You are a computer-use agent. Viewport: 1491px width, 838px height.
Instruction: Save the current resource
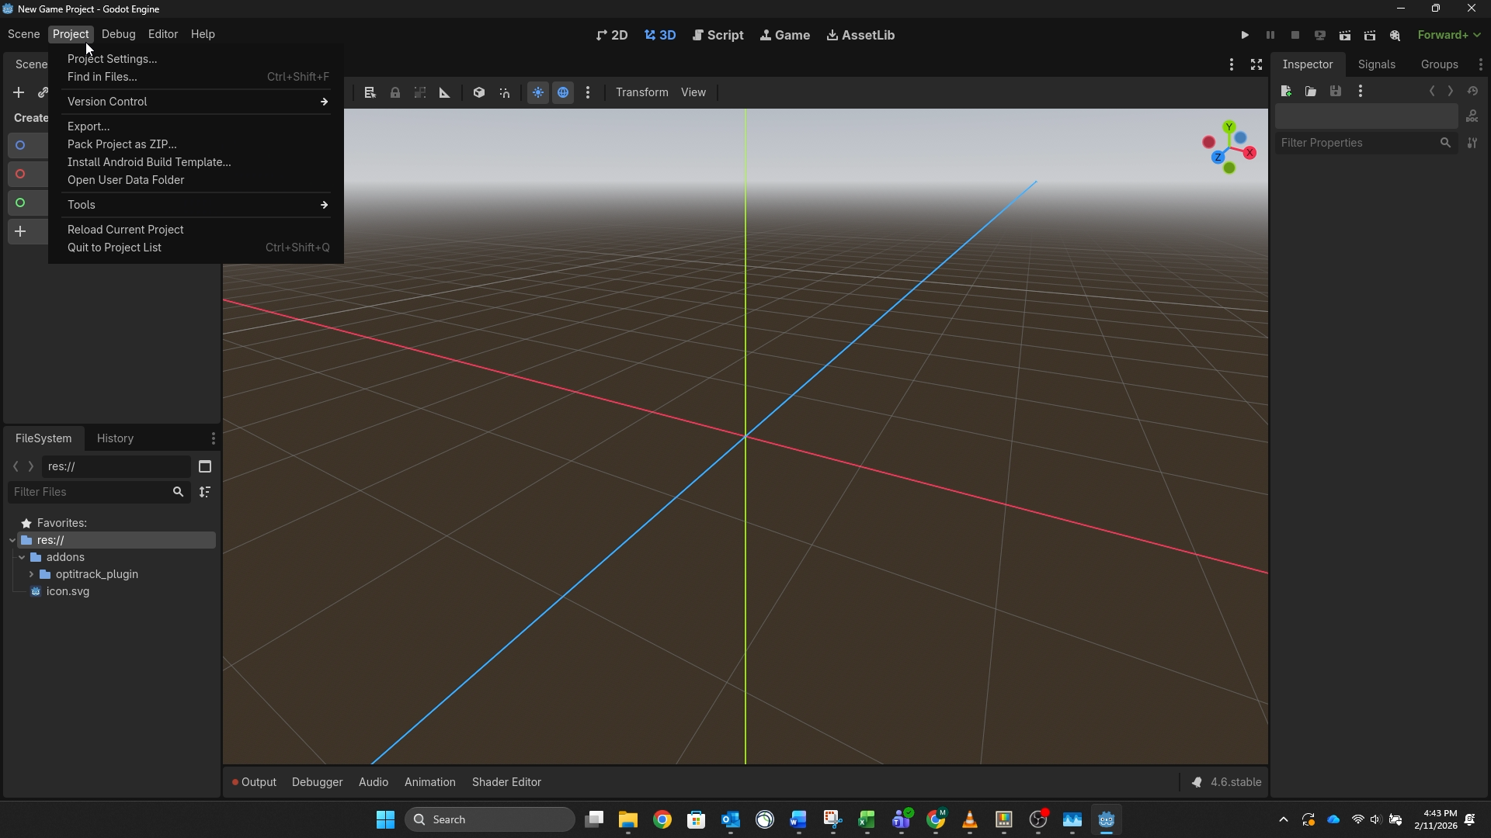click(1335, 91)
